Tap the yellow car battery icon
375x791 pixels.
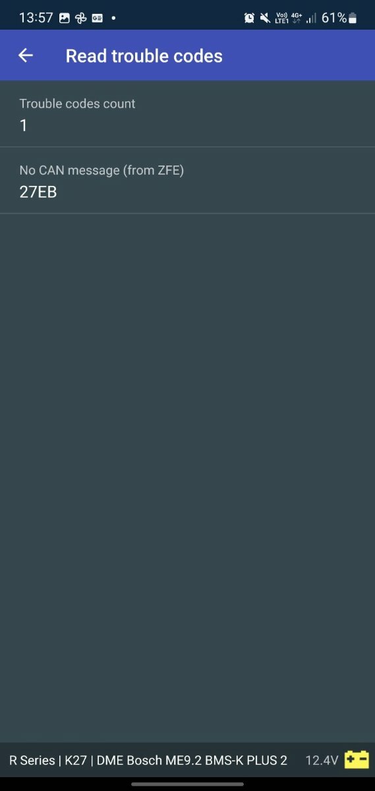coord(357,759)
